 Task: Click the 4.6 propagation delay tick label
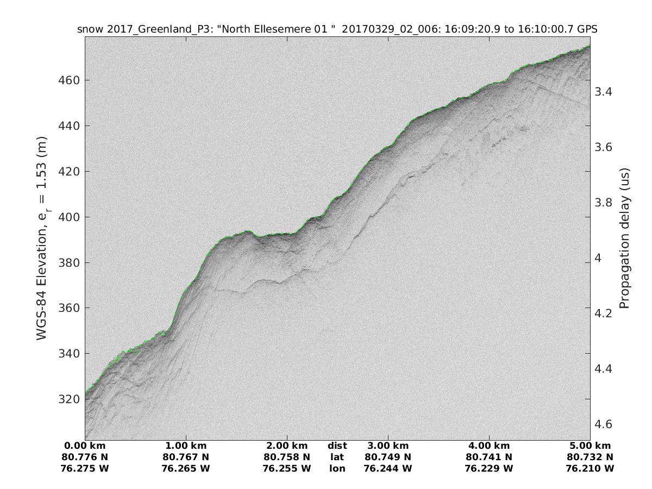click(604, 424)
